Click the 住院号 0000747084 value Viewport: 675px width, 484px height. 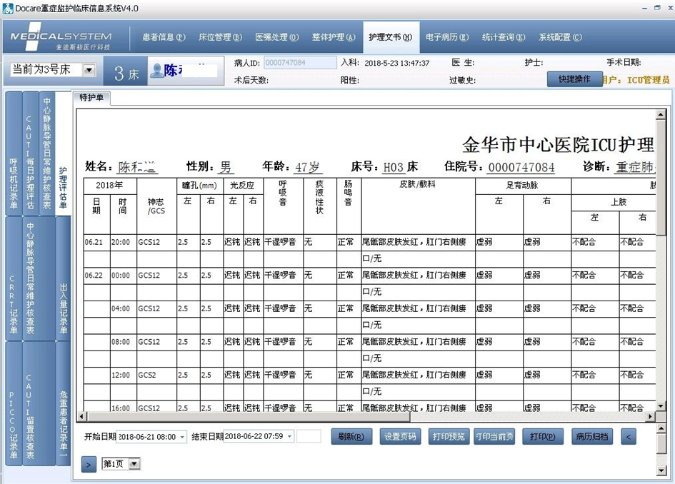tap(521, 167)
